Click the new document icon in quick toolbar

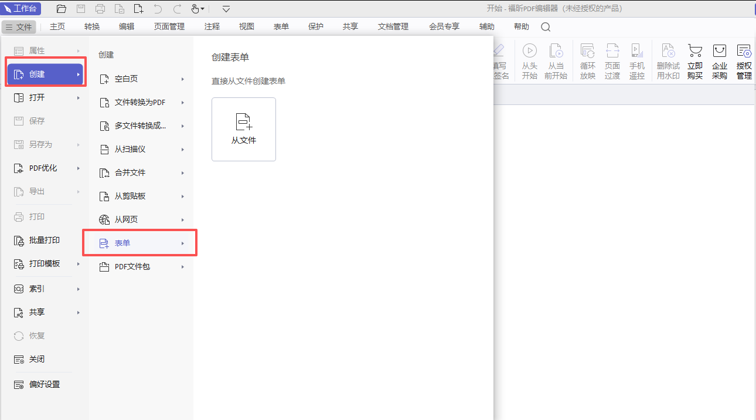pos(138,9)
